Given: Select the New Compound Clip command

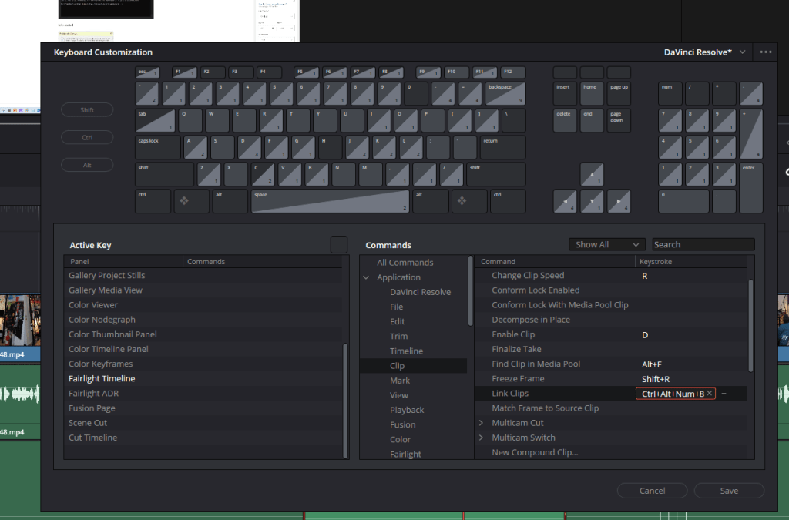Looking at the screenshot, I should click(x=611, y=452).
